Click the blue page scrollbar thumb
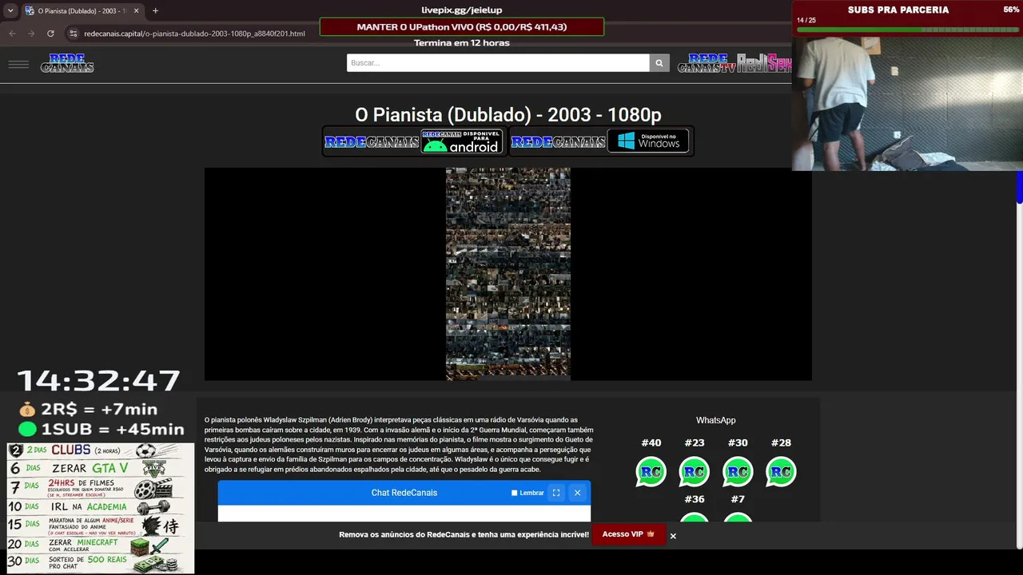The width and height of the screenshot is (1023, 575). (1019, 188)
